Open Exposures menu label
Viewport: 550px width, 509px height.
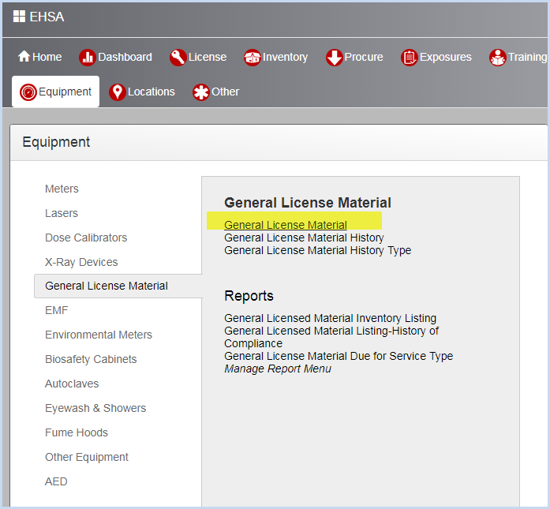[446, 57]
